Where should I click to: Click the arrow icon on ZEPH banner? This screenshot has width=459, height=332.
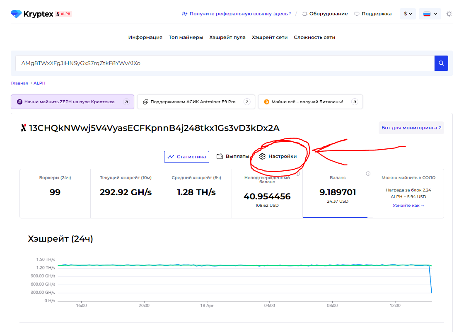[x=126, y=102]
